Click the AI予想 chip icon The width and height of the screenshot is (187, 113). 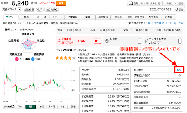click(107, 41)
